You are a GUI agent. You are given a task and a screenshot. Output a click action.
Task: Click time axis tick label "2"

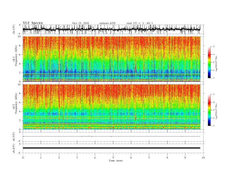click(x=59, y=158)
